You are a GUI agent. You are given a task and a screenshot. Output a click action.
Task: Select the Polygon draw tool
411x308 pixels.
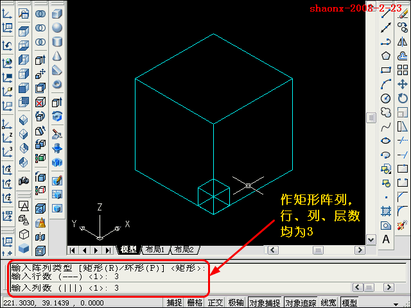386,56
